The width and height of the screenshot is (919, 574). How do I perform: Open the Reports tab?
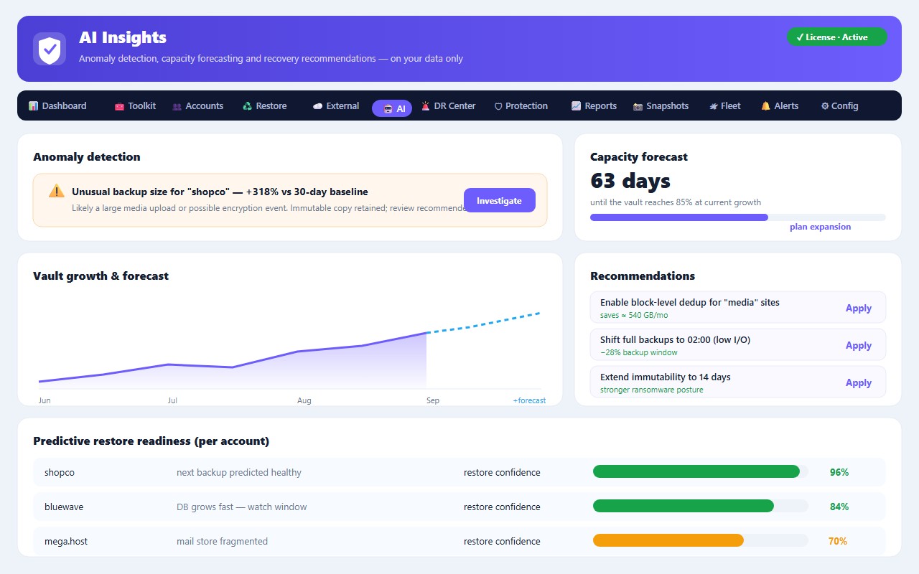tap(594, 105)
